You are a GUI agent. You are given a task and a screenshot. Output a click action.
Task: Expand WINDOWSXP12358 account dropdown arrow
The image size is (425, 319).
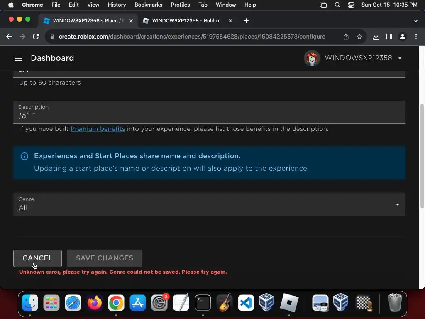pyautogui.click(x=400, y=58)
